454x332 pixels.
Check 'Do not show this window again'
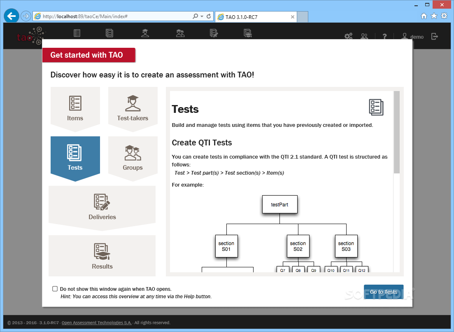(x=55, y=289)
